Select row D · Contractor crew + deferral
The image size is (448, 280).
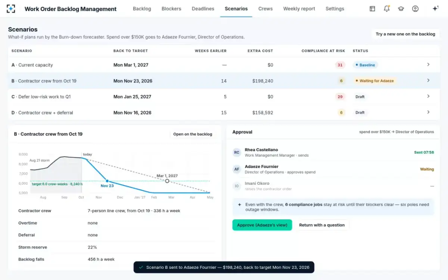pyautogui.click(x=224, y=112)
